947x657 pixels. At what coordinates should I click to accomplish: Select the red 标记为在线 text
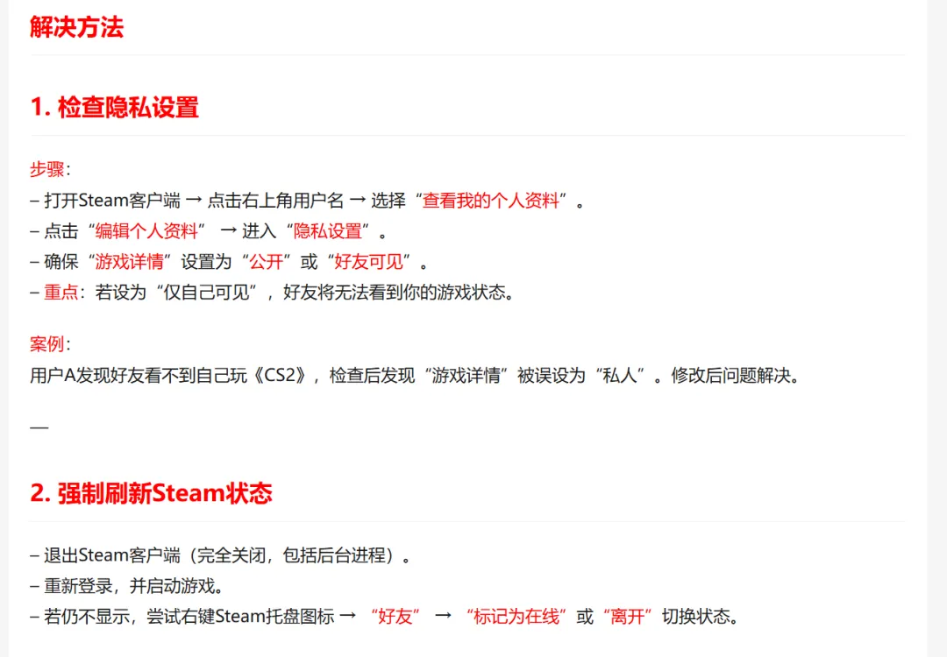click(516, 617)
